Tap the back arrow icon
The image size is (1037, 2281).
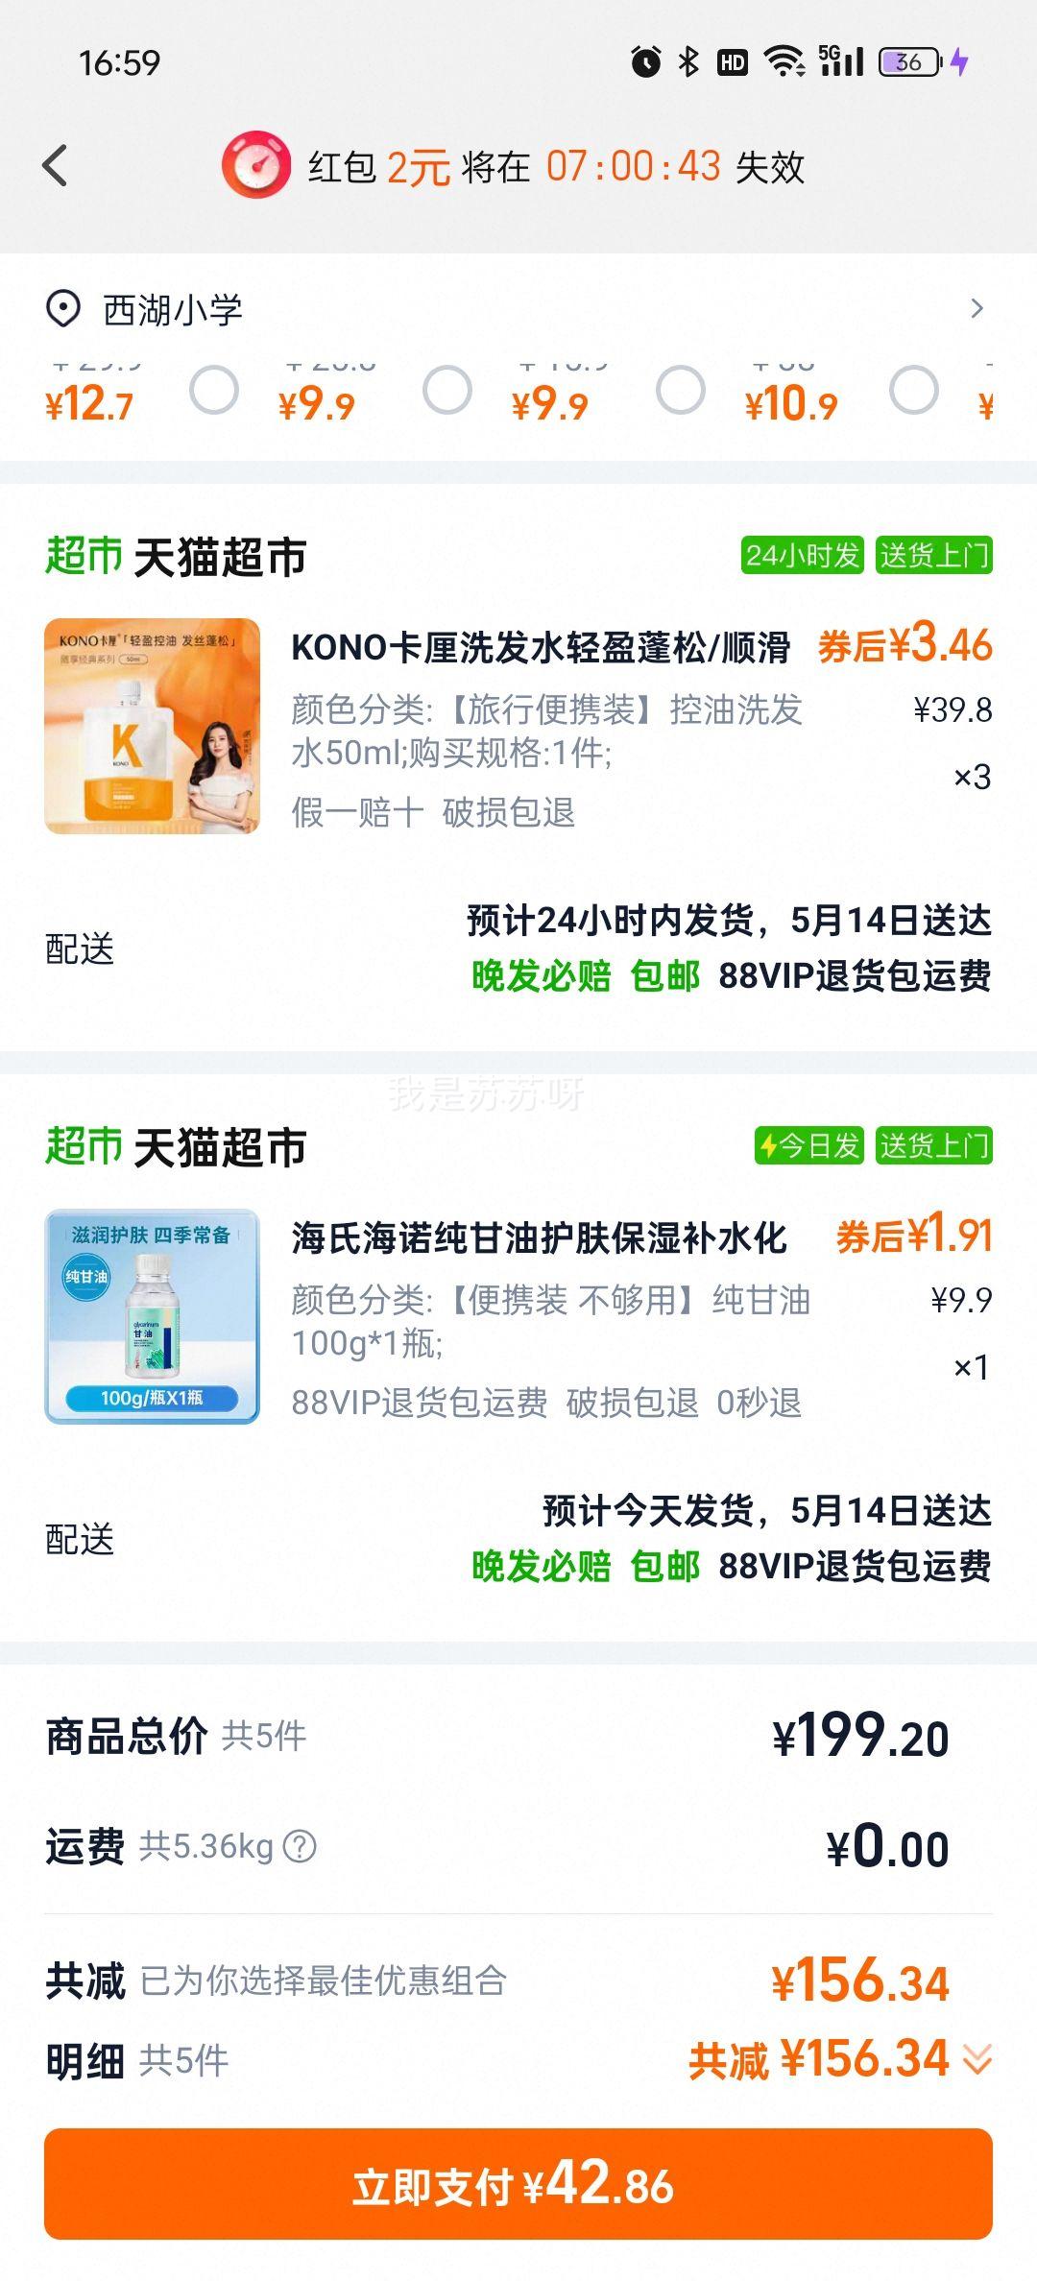pos(56,166)
